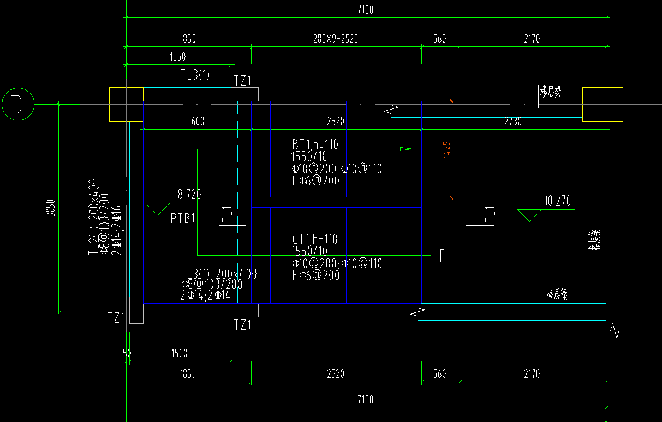Click the BT1 h=110 stair label

click(x=315, y=145)
